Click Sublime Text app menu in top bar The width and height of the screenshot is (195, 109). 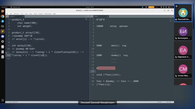15,7
